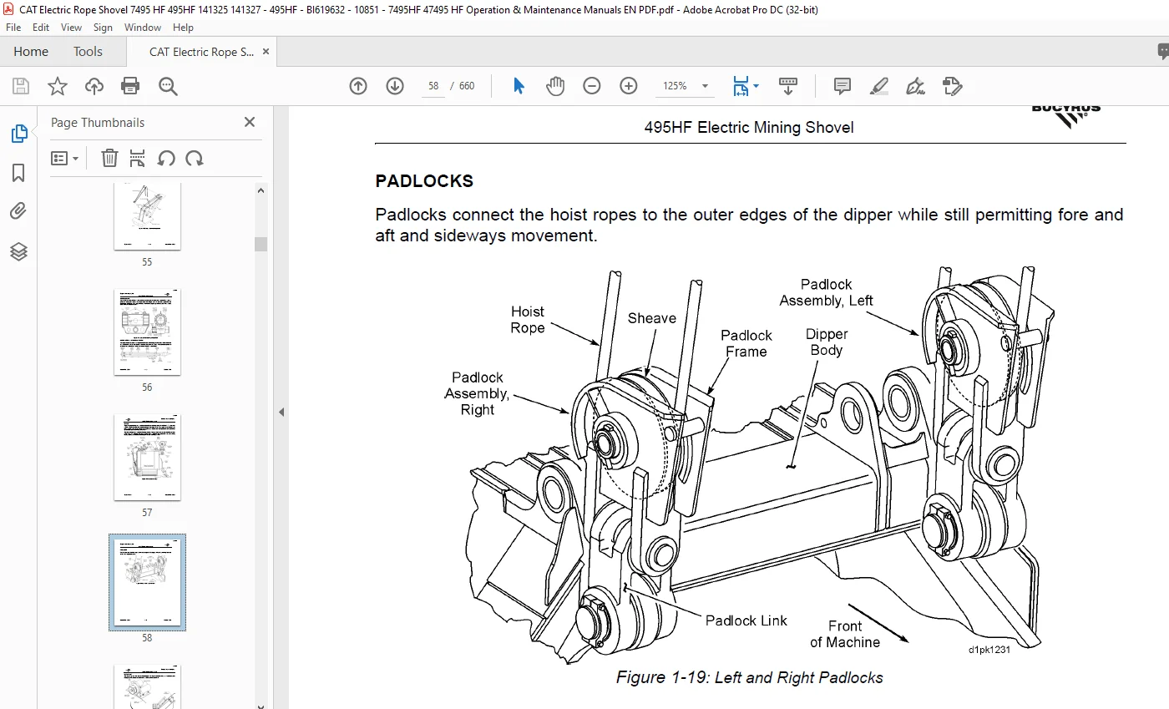Screen dimensions: 1169x709
Task: Zoom out with the minus icon
Action: point(592,86)
